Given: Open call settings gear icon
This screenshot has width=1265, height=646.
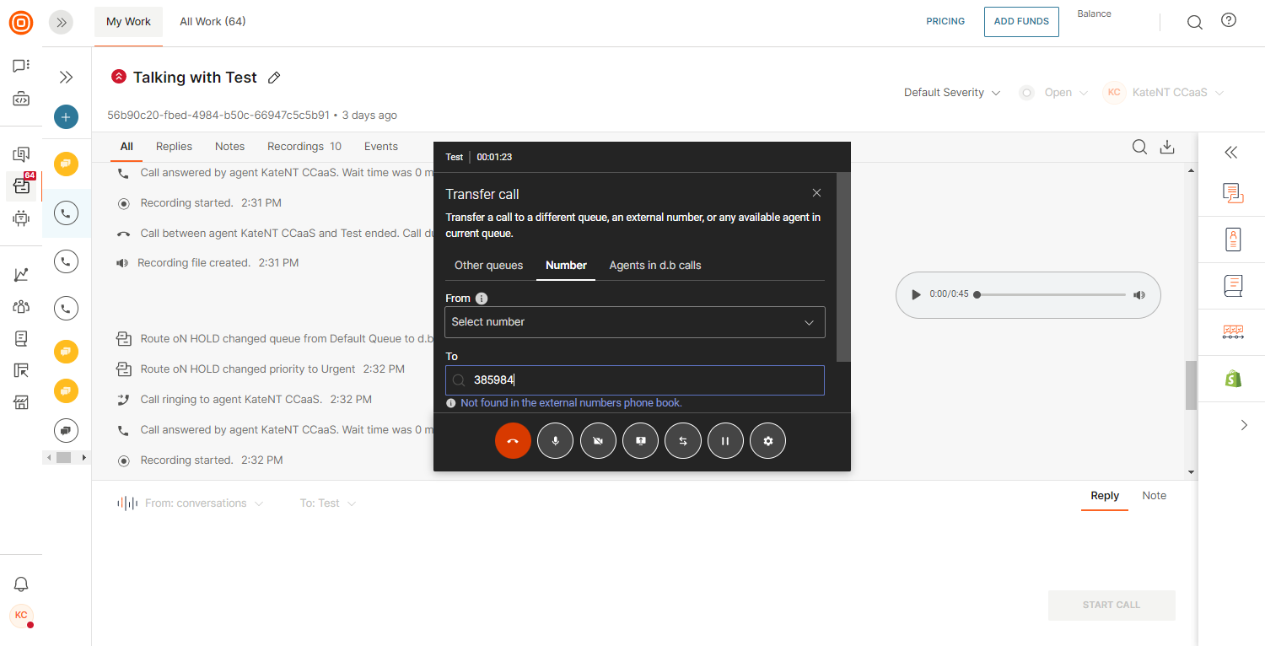Looking at the screenshot, I should (767, 441).
